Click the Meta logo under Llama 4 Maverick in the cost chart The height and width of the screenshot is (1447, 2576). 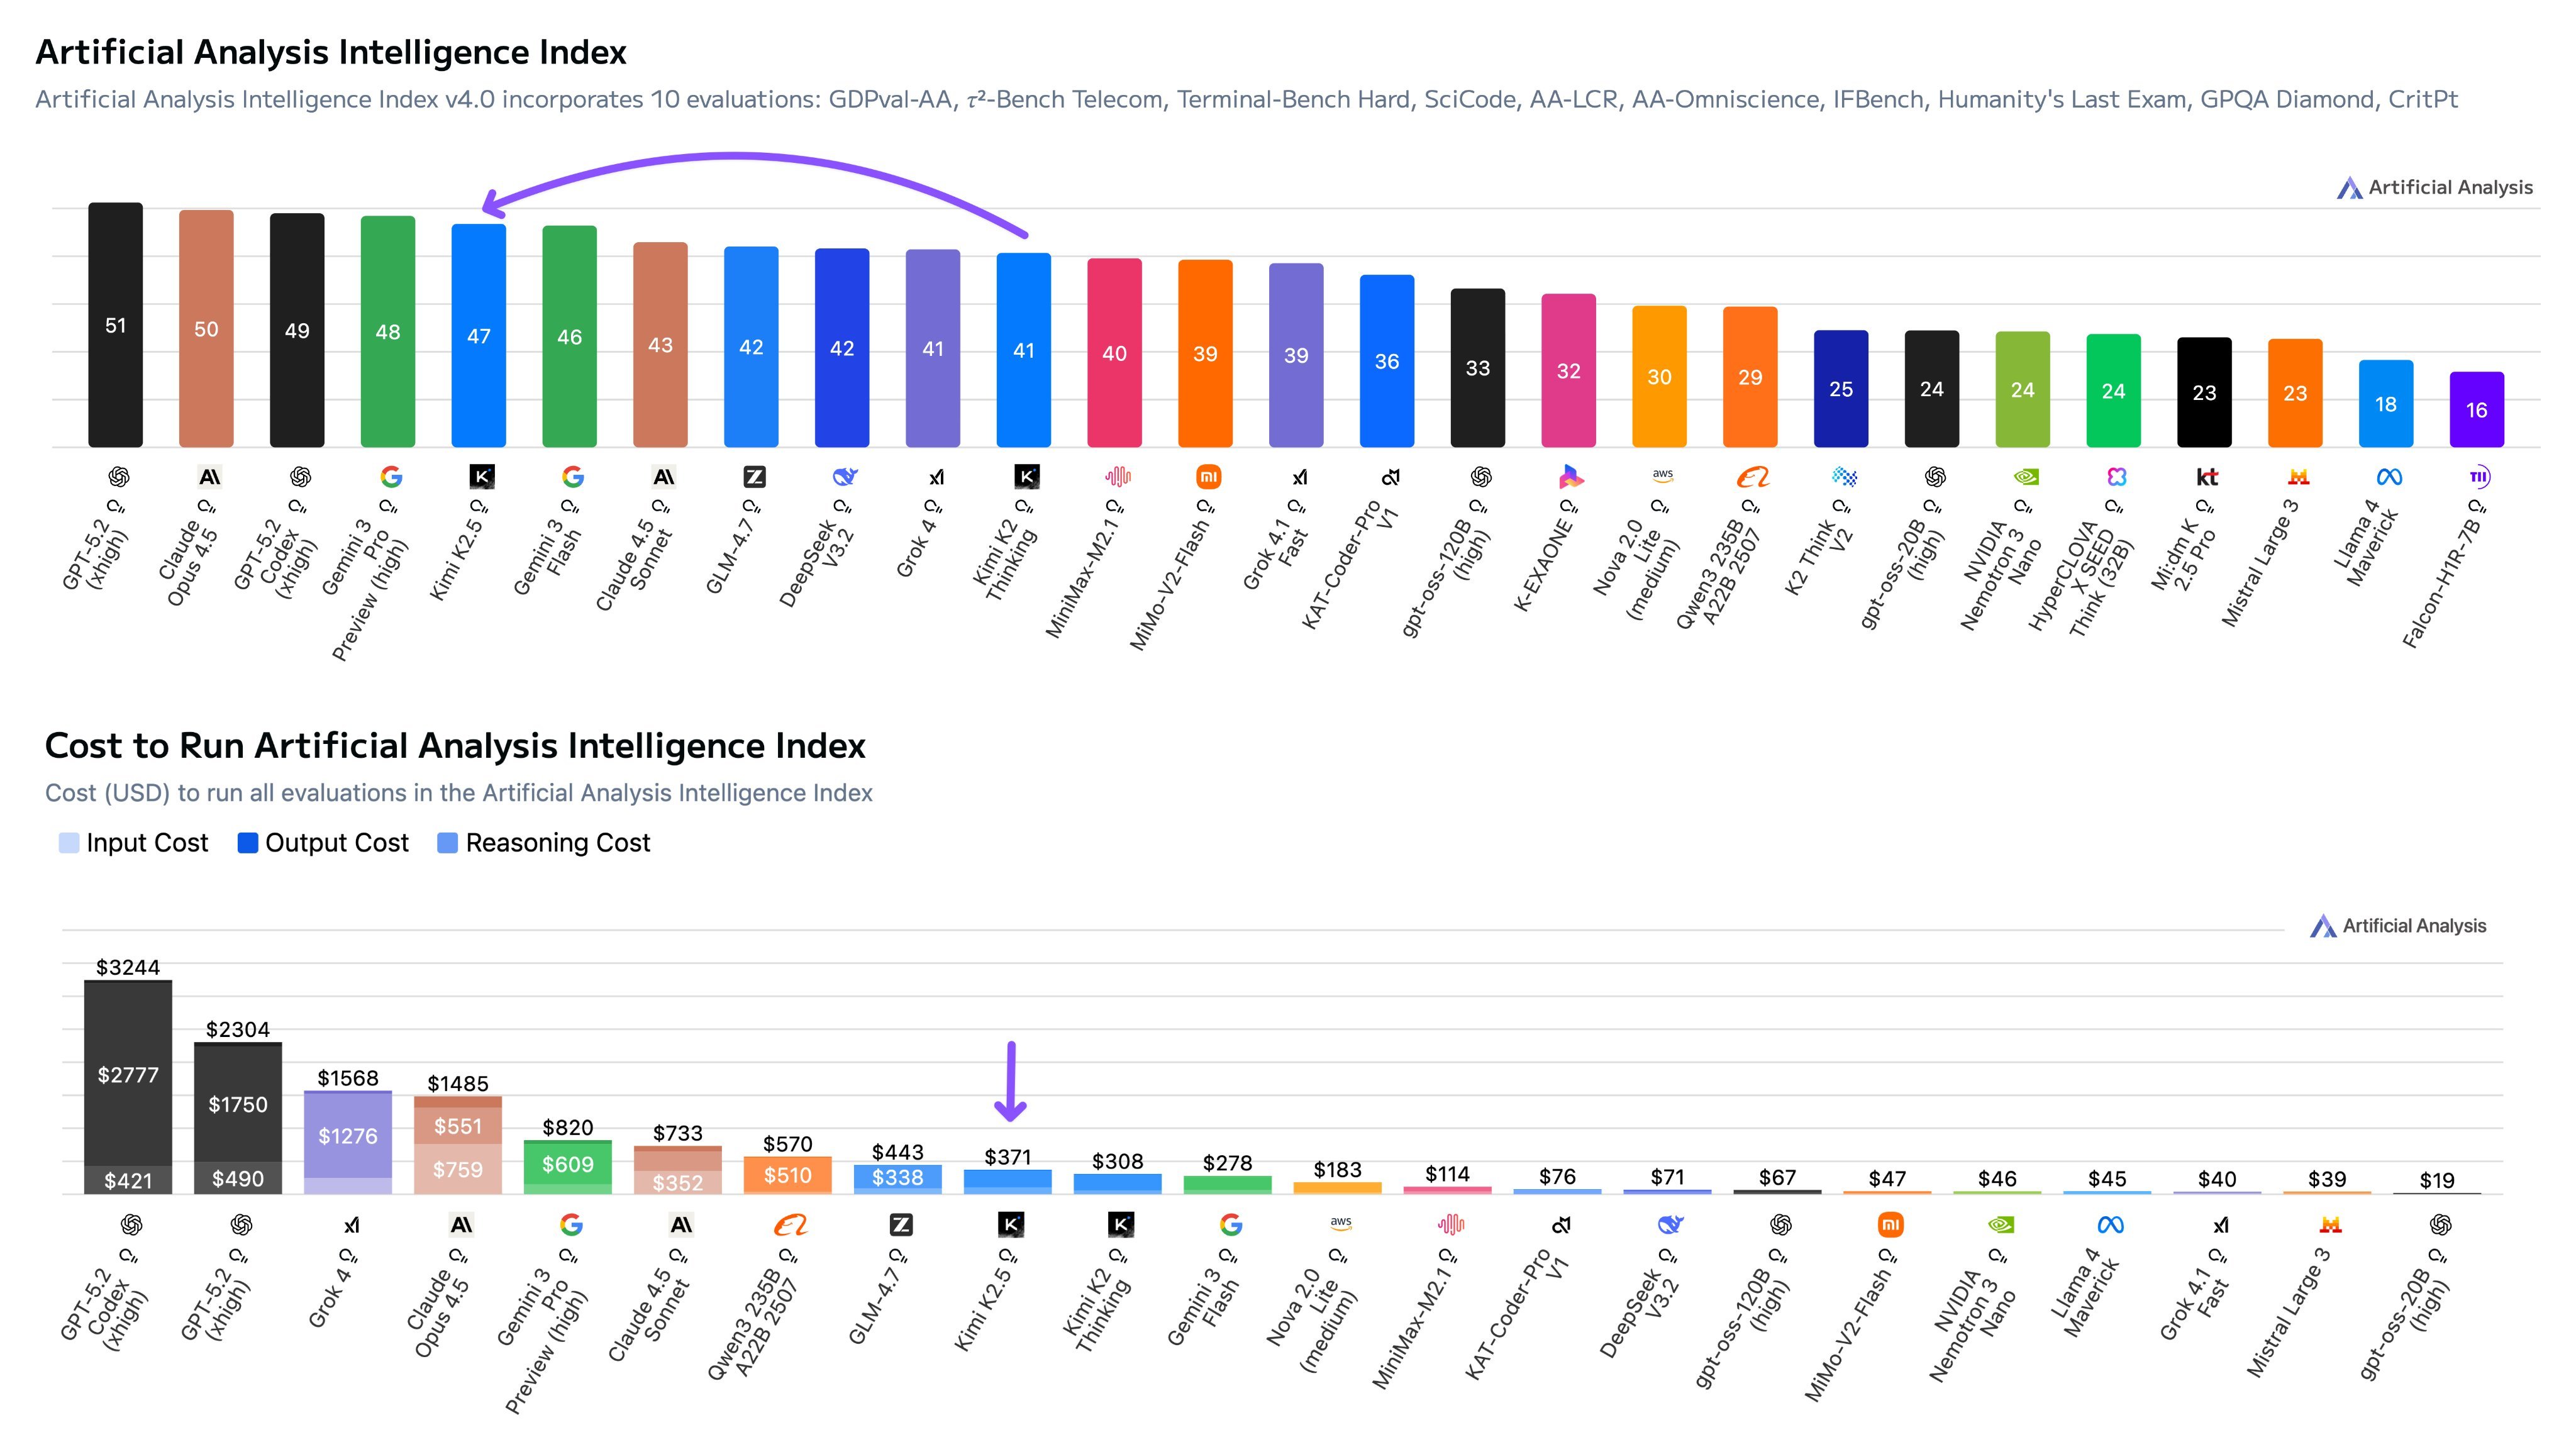(2110, 1225)
